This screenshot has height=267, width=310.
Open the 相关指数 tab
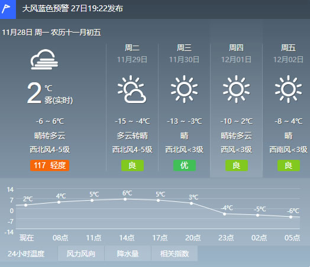(175, 253)
